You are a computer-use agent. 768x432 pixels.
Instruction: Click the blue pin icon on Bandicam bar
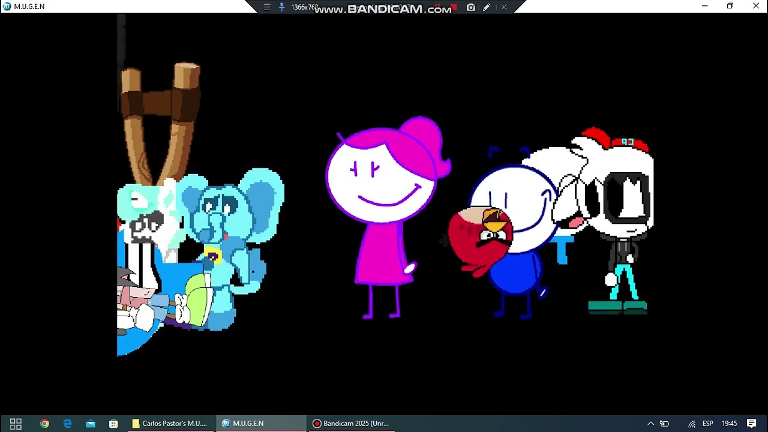281,7
